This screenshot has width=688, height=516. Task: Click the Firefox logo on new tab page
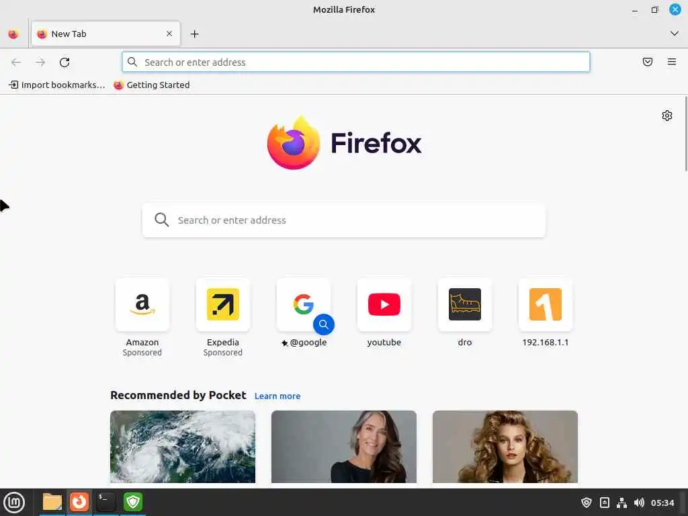tap(344, 143)
